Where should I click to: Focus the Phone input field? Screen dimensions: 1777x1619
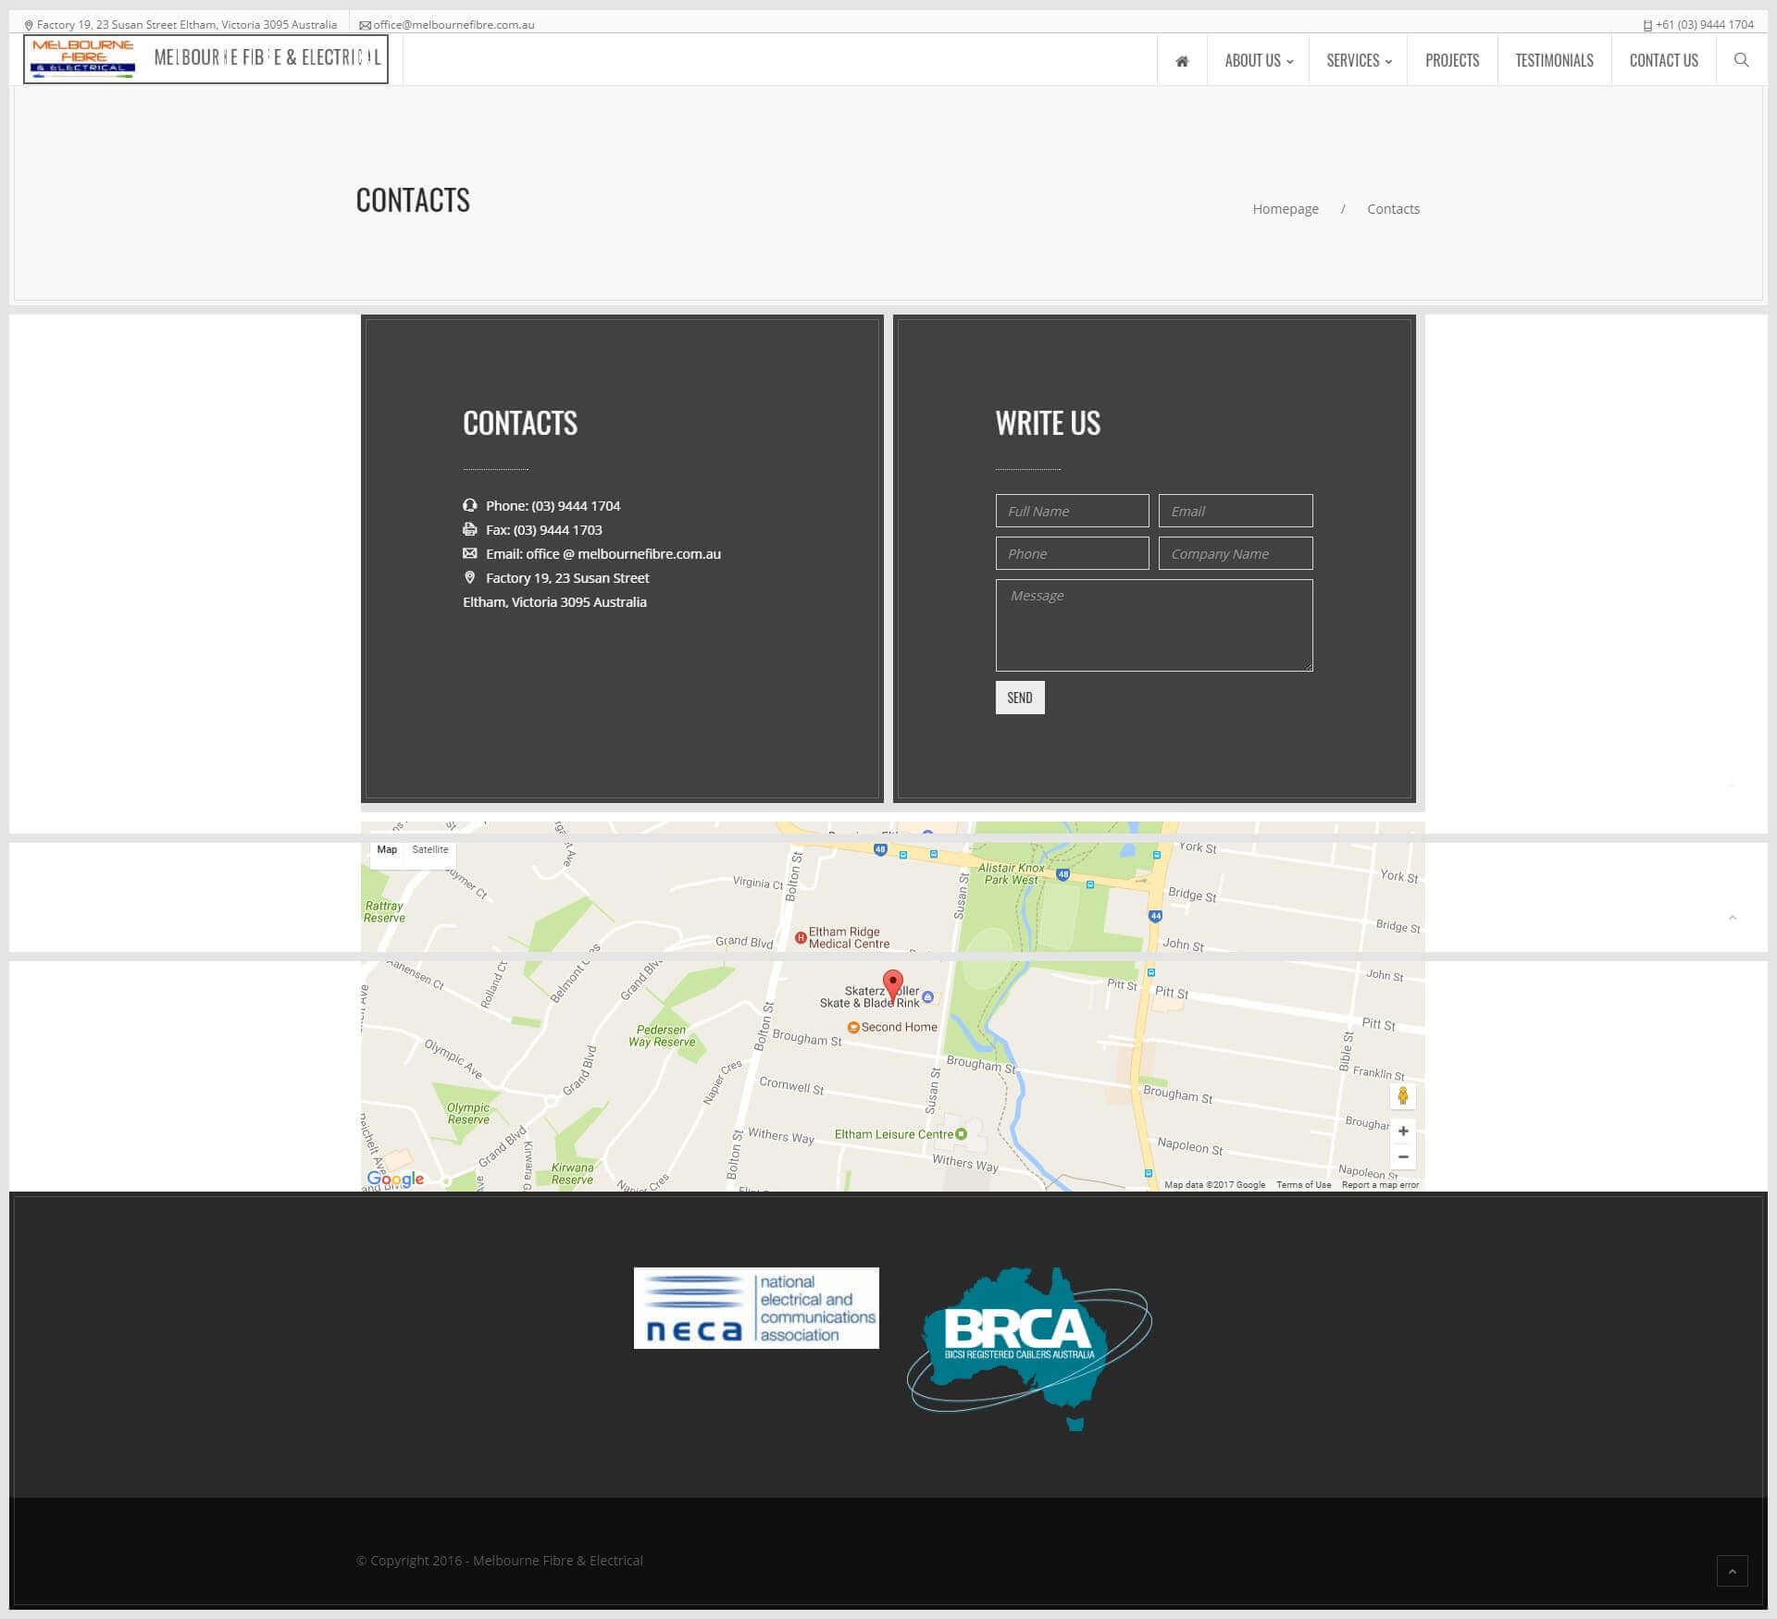click(1072, 553)
